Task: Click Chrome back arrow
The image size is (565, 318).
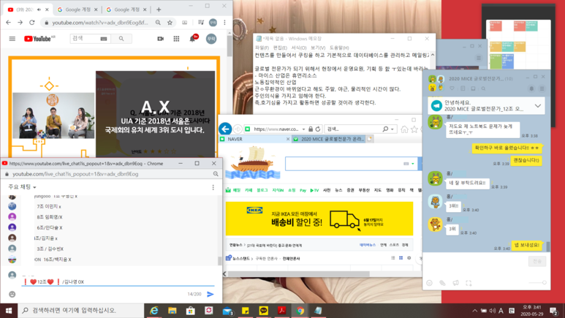Action: tap(8, 23)
